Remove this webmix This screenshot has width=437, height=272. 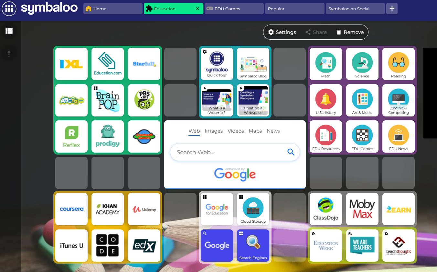[x=350, y=32]
